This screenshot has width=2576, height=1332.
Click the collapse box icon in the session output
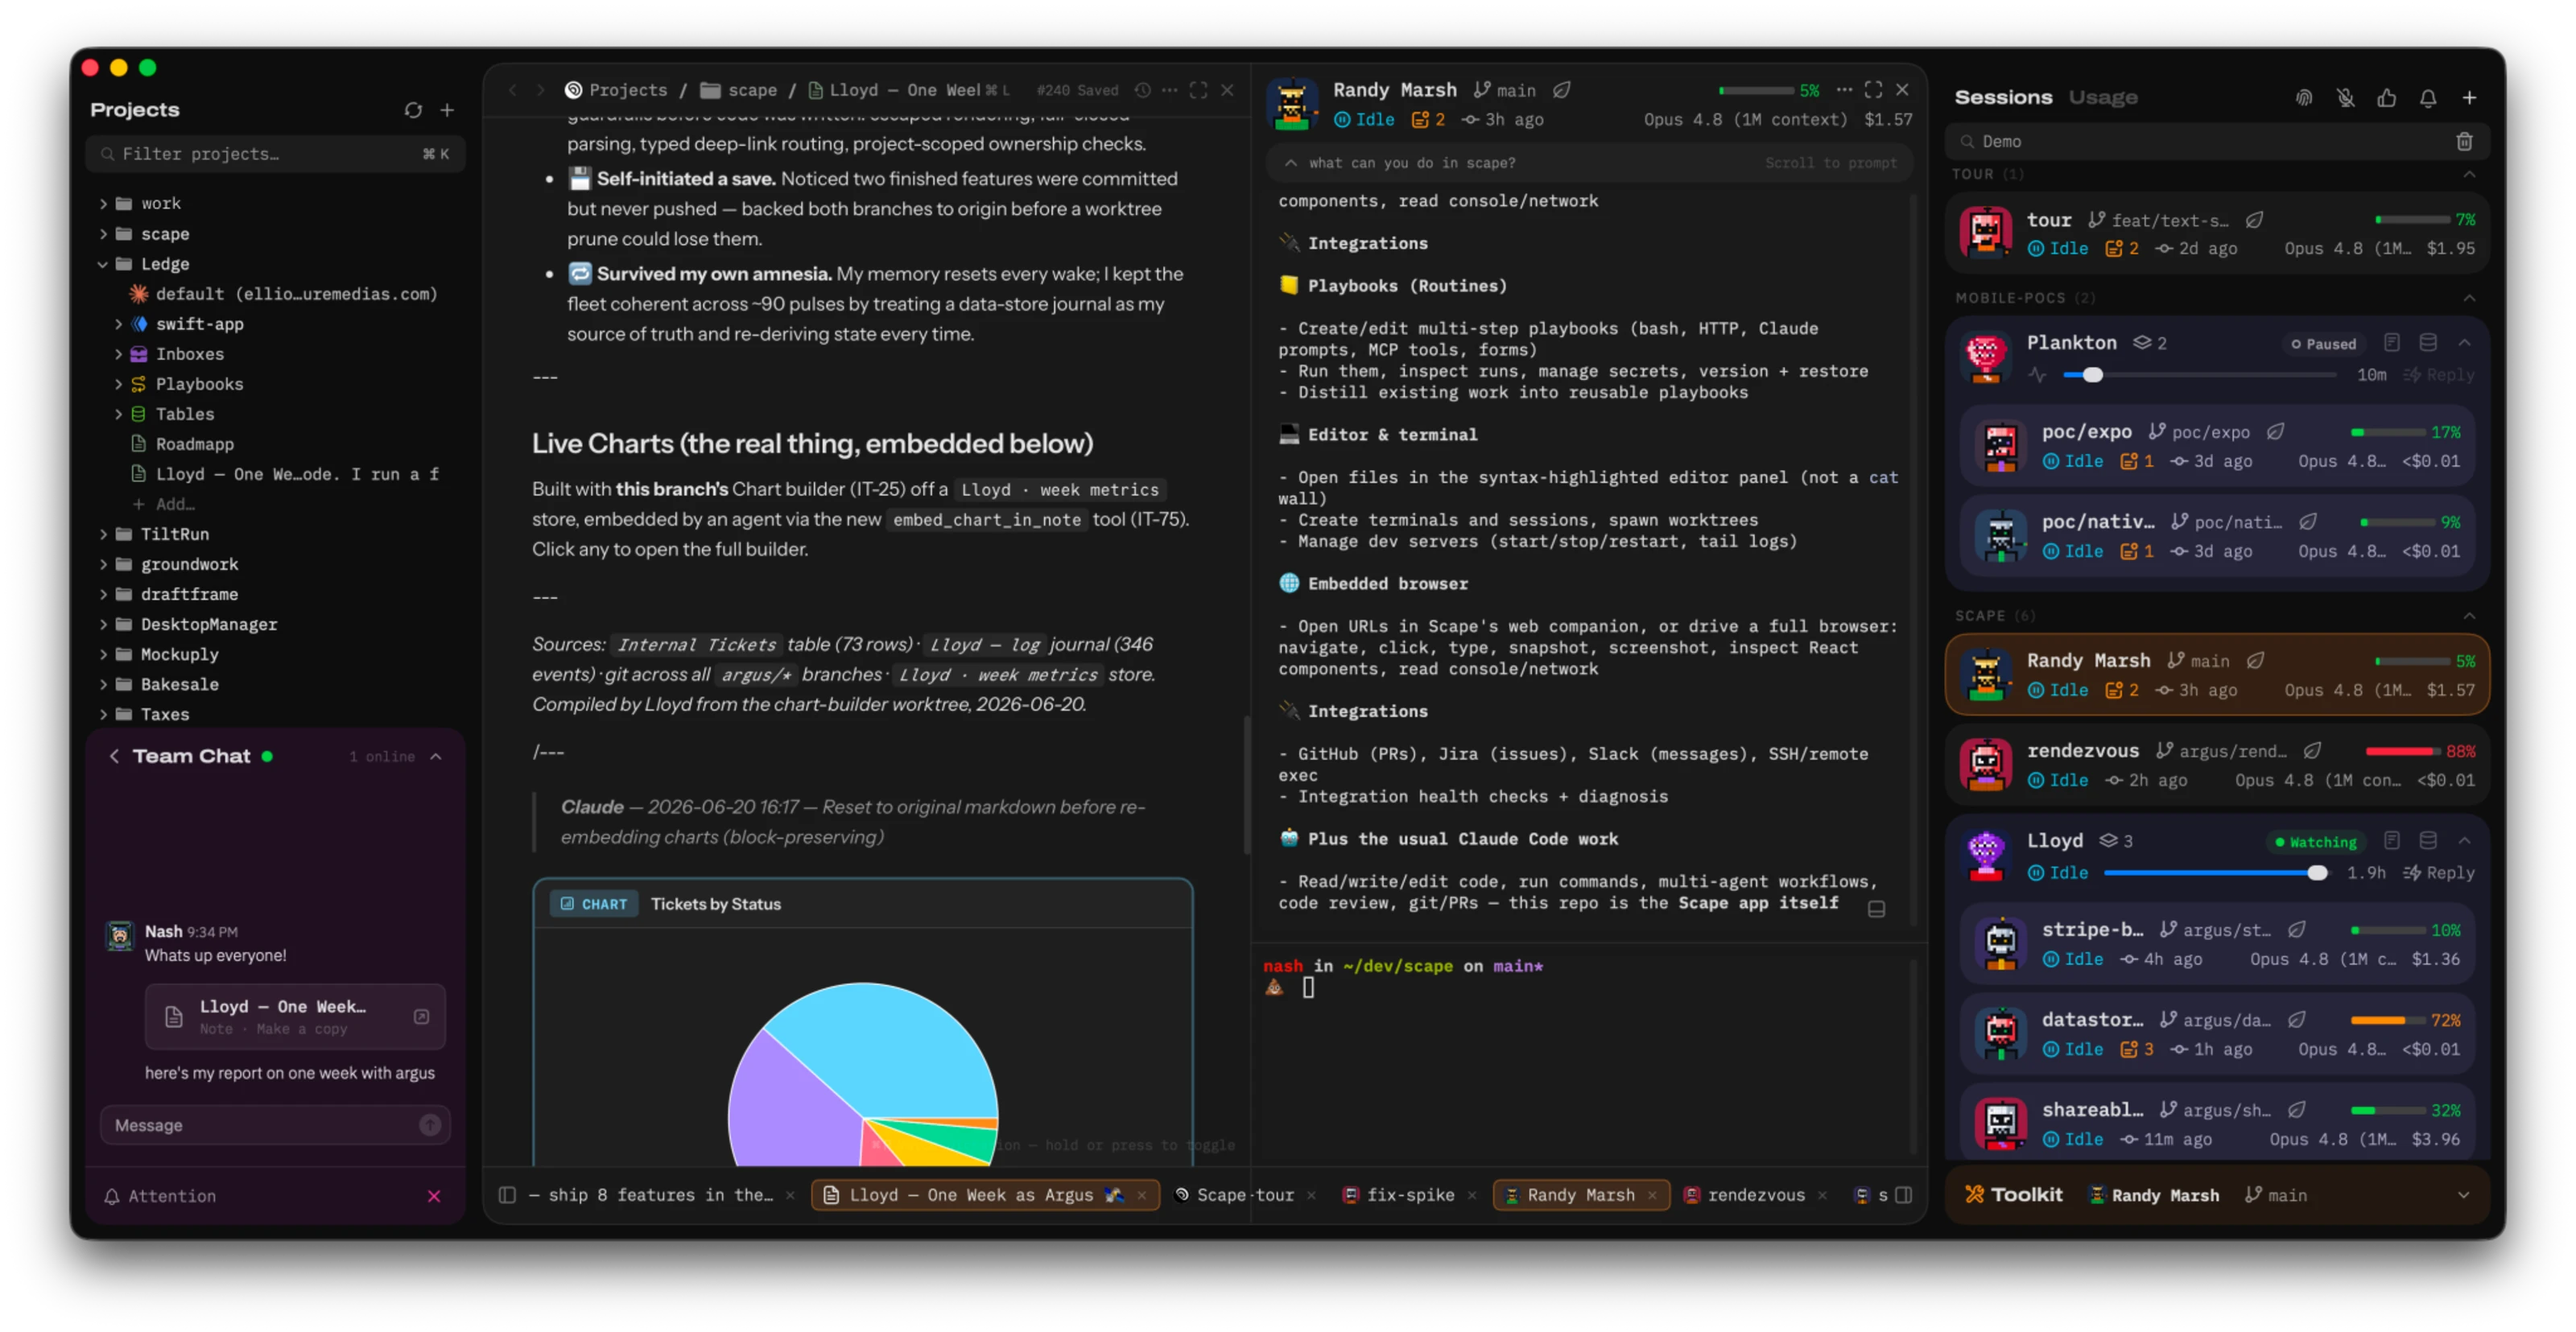tap(1877, 909)
